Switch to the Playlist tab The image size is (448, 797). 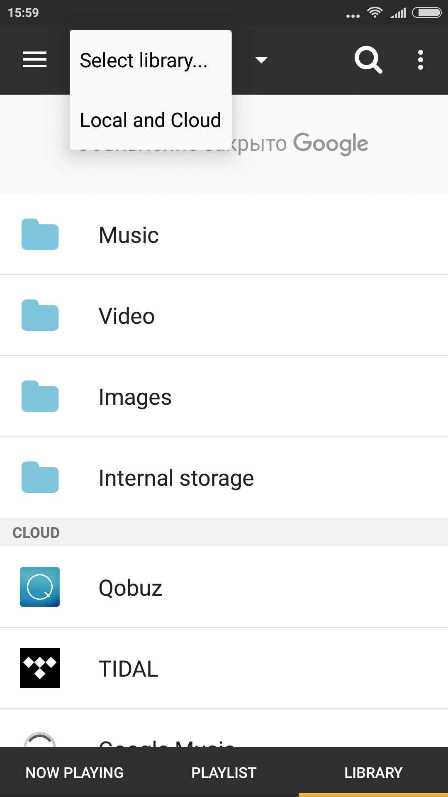224,773
